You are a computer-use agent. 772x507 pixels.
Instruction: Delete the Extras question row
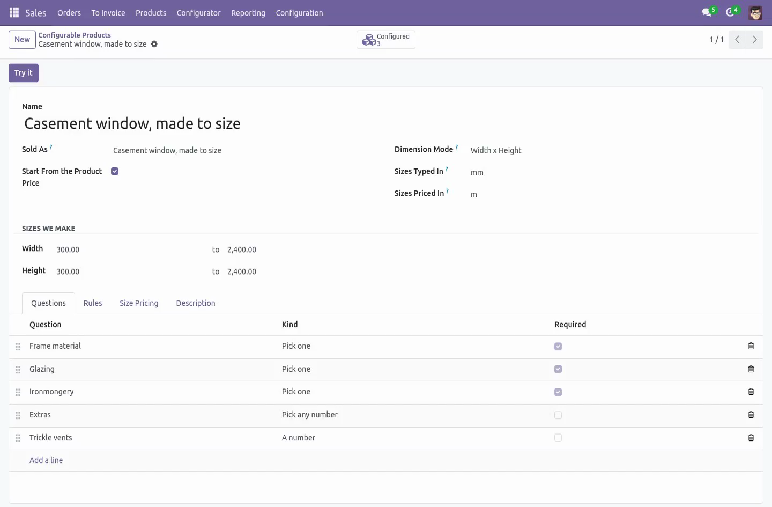[x=751, y=415]
